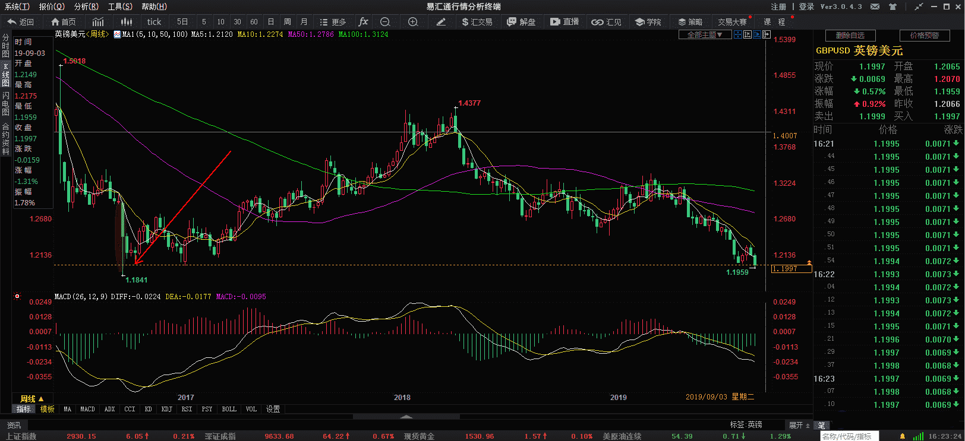Open the 全部主题 dropdown
Screen dimensions: 965x441
(704, 35)
